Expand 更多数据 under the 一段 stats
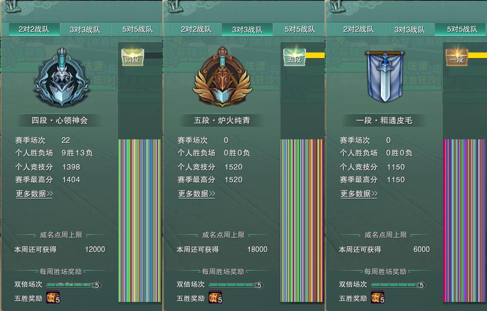The image size is (487, 311). (359, 194)
